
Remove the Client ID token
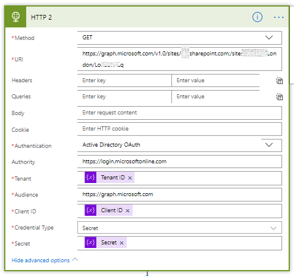click(x=127, y=210)
